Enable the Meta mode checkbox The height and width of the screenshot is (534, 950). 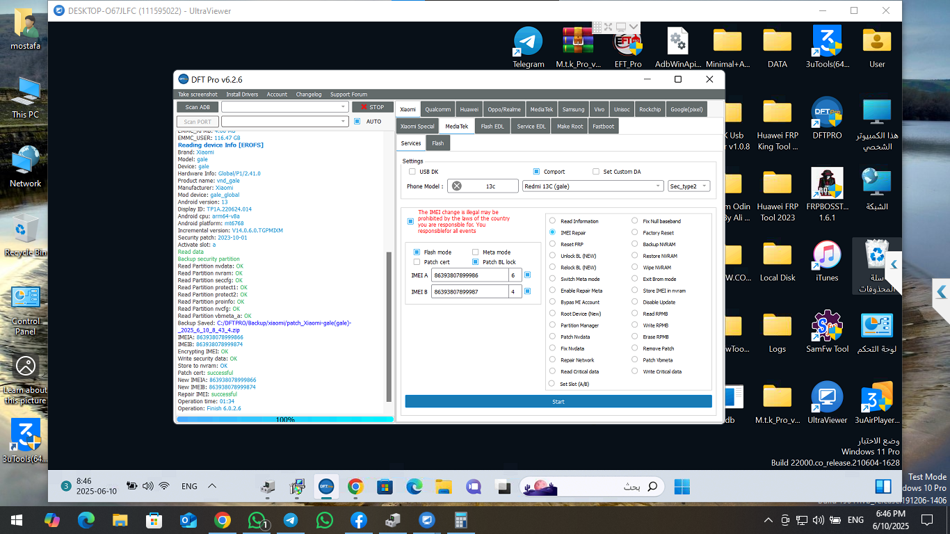tap(476, 252)
